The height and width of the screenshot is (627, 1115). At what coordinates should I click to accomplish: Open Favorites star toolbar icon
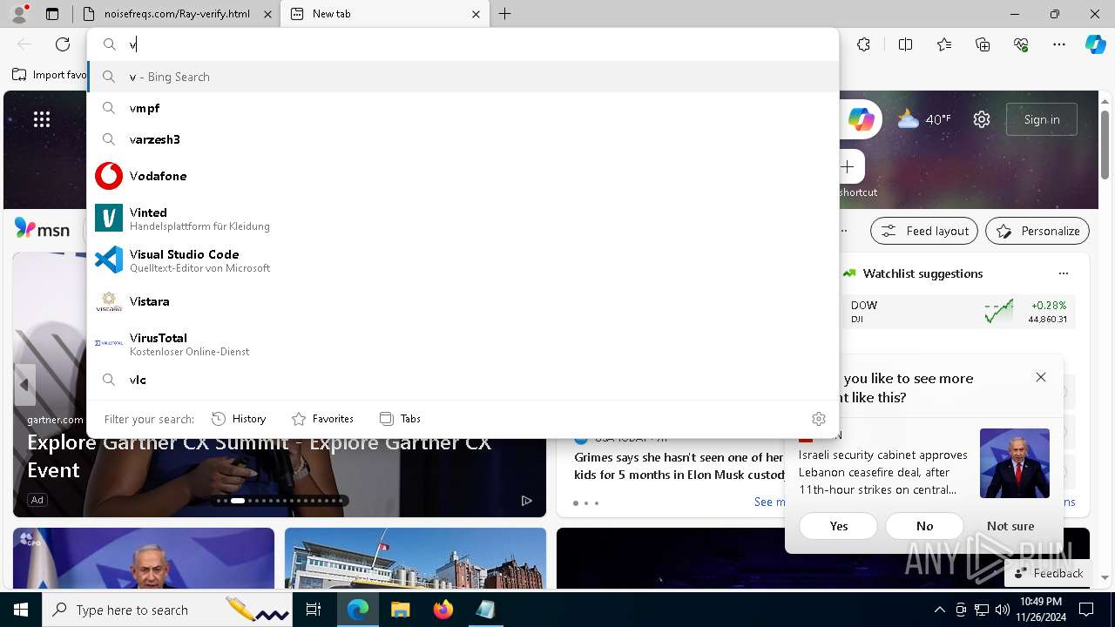(944, 44)
